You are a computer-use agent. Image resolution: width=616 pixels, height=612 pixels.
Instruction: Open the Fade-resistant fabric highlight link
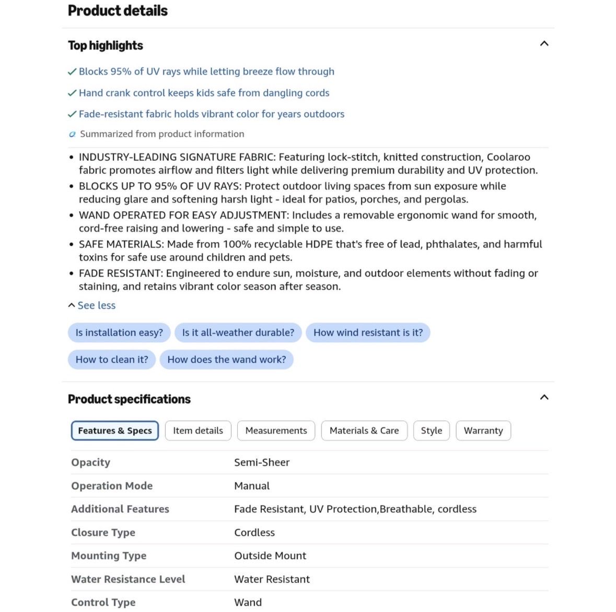click(212, 114)
